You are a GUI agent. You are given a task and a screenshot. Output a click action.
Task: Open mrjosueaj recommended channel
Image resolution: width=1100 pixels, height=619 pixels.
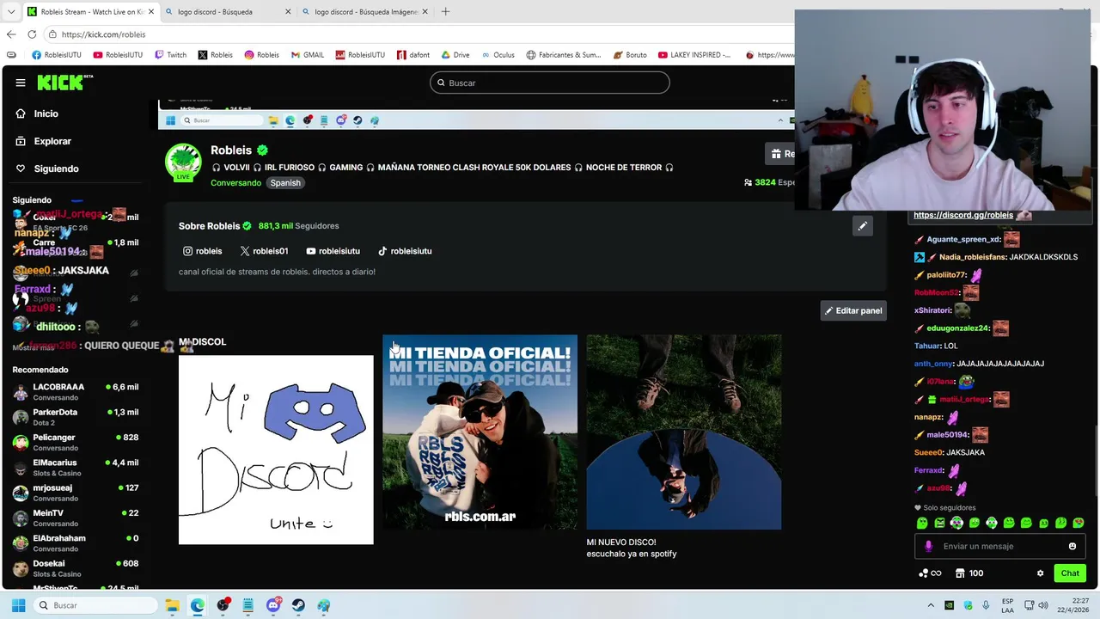[76, 493]
